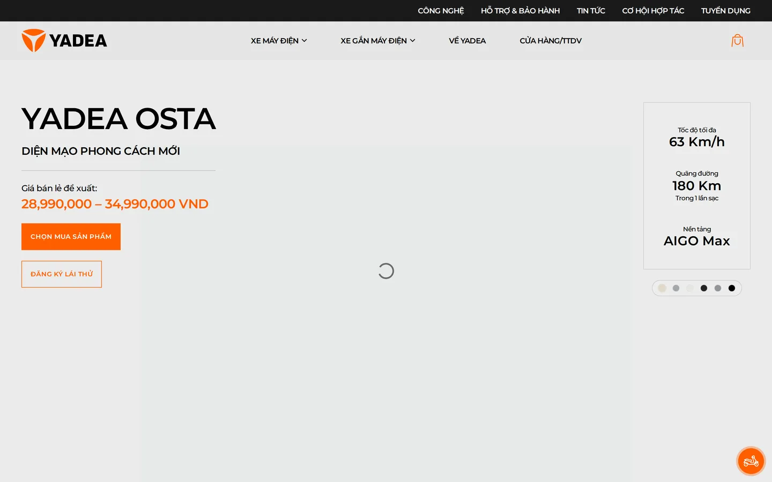Click the orange floating scooter button
The image size is (772, 482).
[x=751, y=461]
